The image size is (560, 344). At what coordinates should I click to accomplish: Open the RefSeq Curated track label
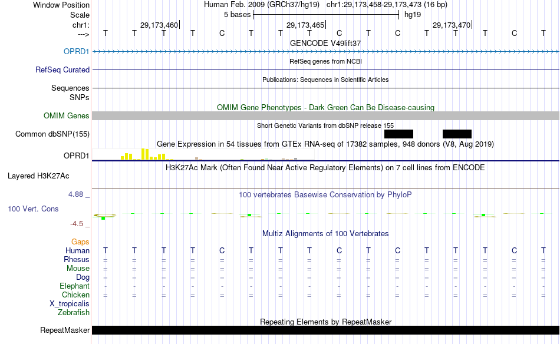click(62, 70)
